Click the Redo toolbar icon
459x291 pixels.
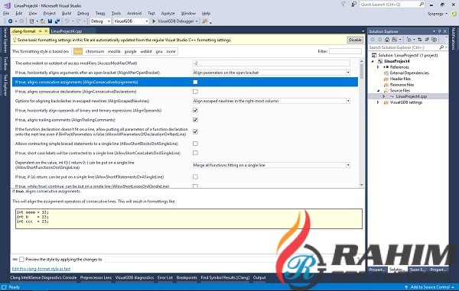pyautogui.click(x=78, y=21)
